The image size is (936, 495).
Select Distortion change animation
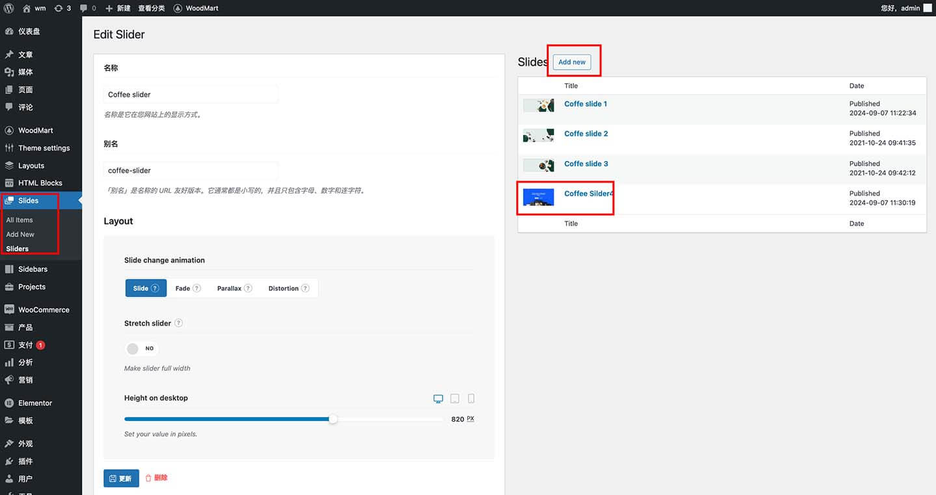click(x=289, y=288)
